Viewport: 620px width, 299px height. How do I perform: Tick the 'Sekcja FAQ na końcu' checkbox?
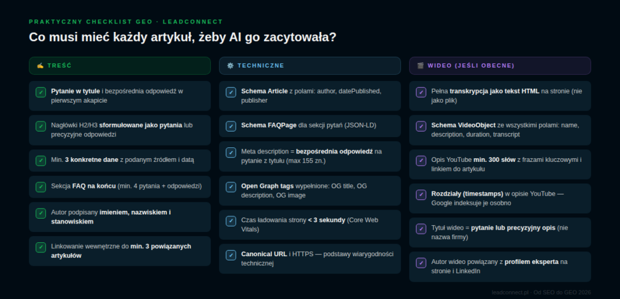tap(41, 187)
